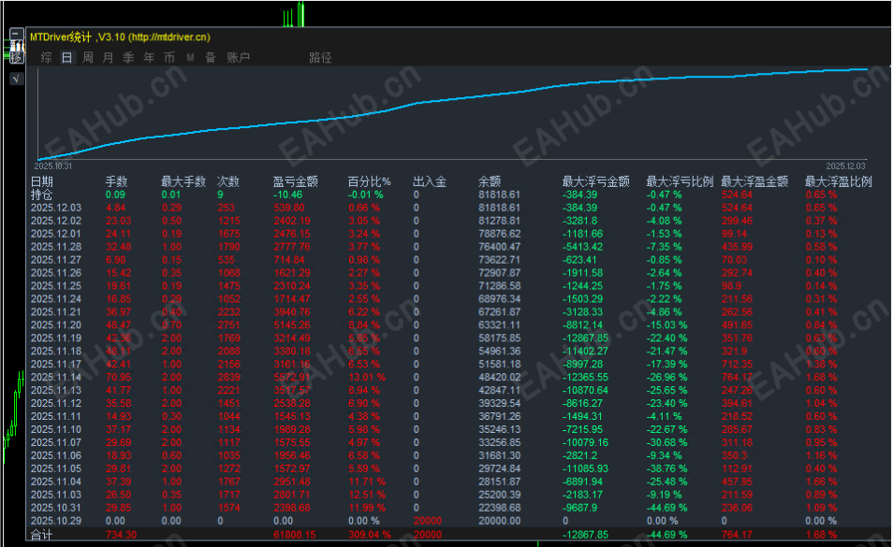Click the -12867.85 drawdown cell for 2025.11.19

click(x=585, y=338)
